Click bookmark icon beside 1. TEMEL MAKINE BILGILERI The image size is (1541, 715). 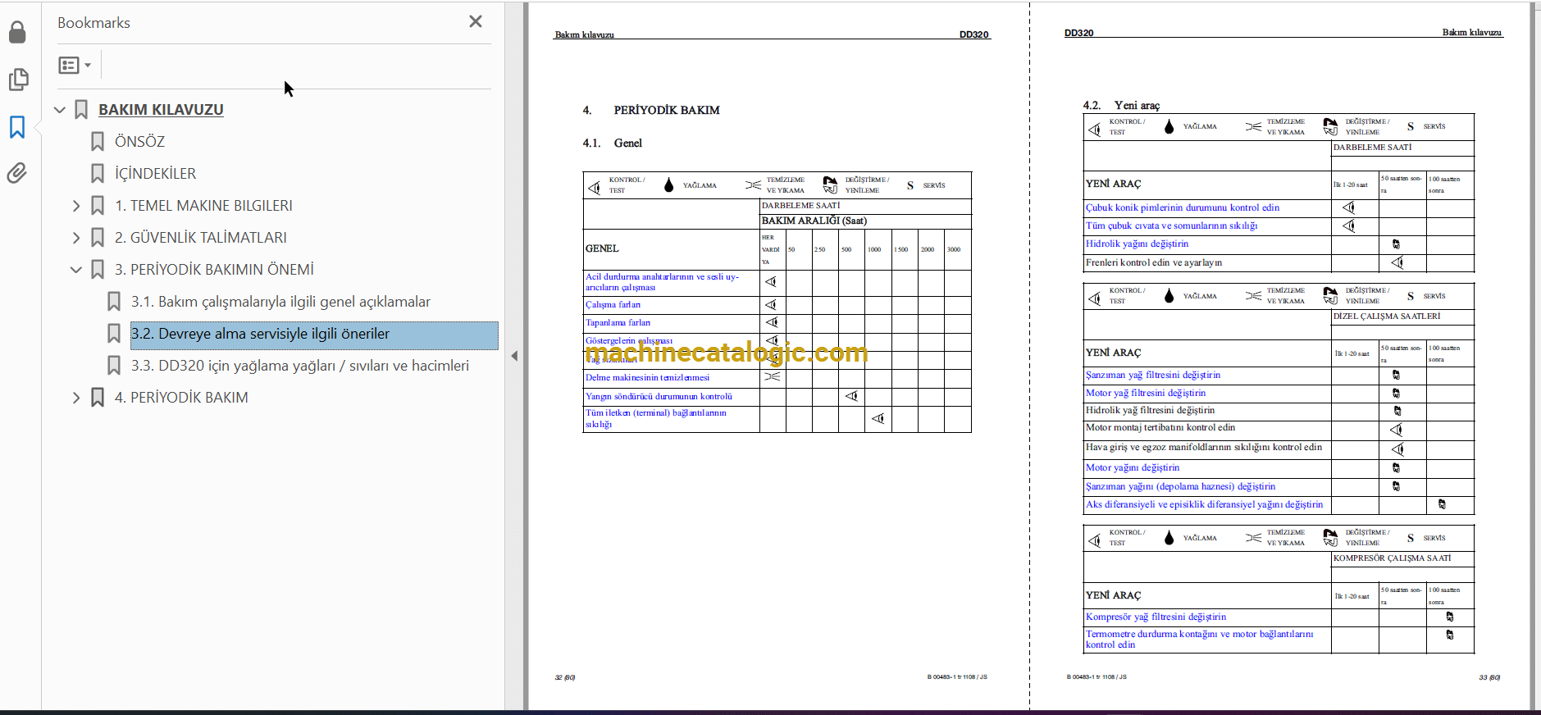(98, 206)
